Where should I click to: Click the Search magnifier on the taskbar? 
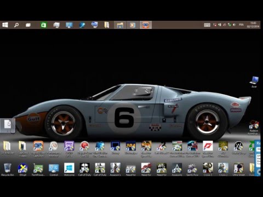16,25
